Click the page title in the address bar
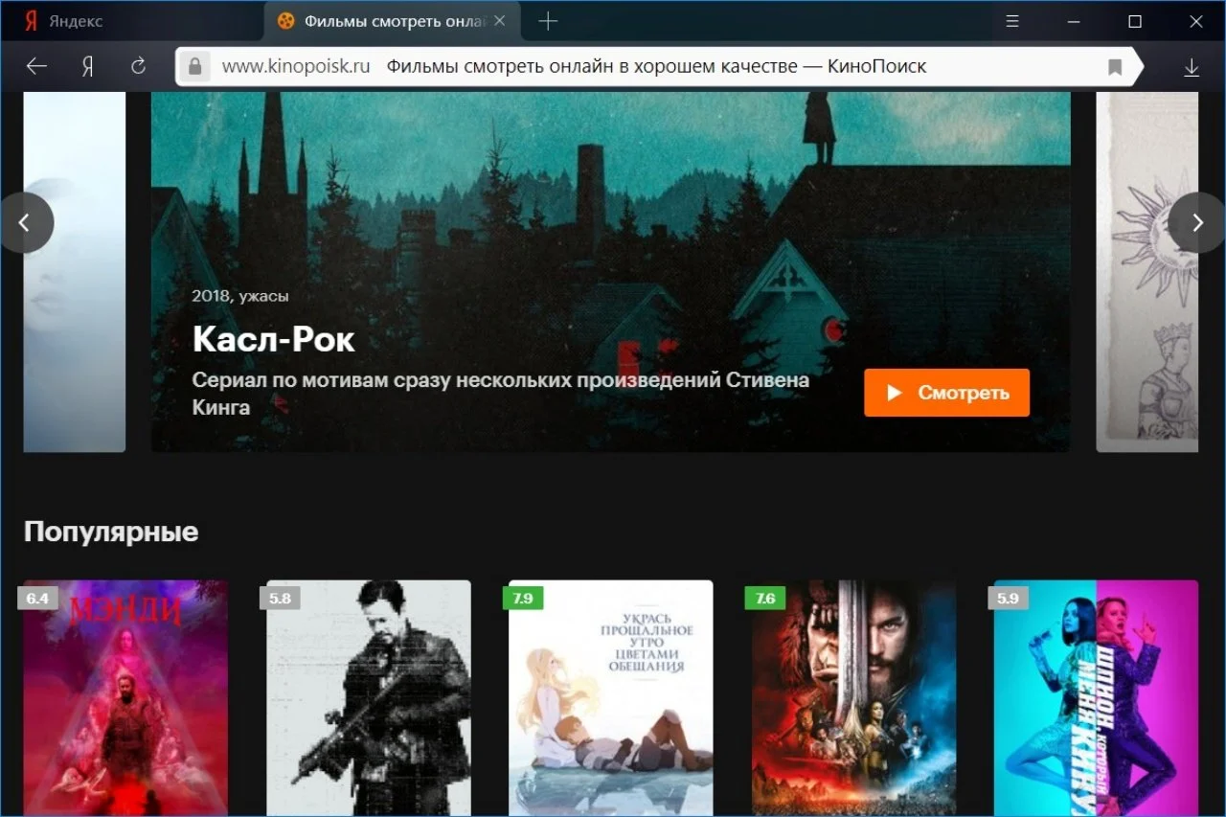The width and height of the screenshot is (1226, 817). [x=656, y=67]
